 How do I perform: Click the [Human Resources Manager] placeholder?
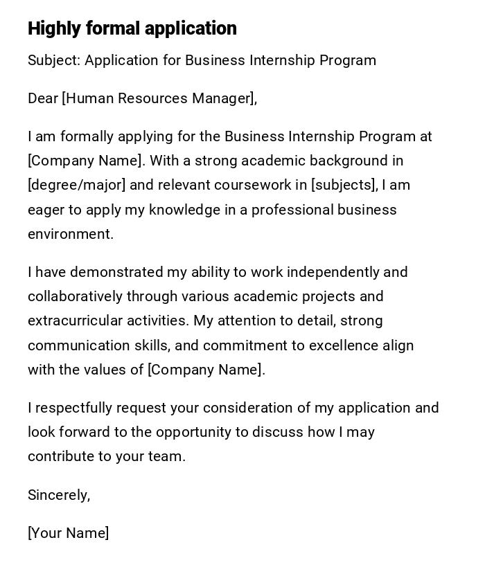[159, 98]
